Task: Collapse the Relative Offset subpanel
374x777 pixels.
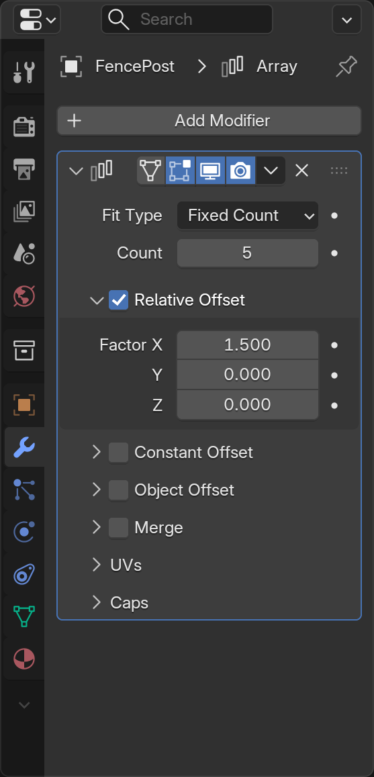Action: click(97, 300)
